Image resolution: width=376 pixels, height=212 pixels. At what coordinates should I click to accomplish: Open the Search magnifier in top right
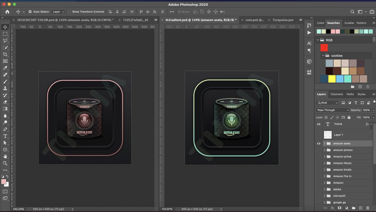pos(352,12)
